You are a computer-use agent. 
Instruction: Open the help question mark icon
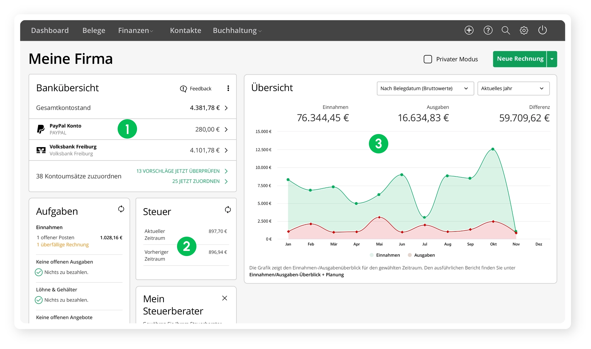(488, 30)
